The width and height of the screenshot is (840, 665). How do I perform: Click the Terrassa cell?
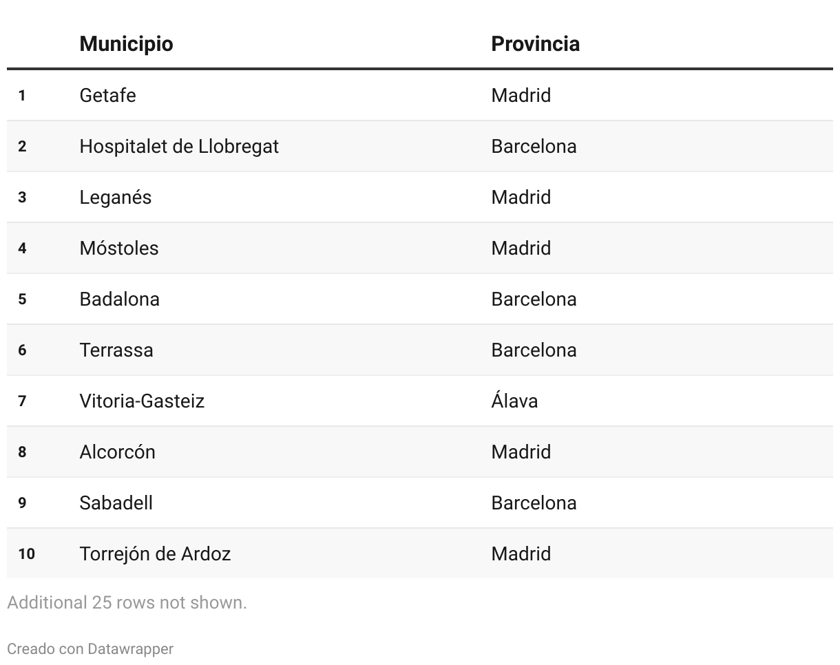pos(116,350)
